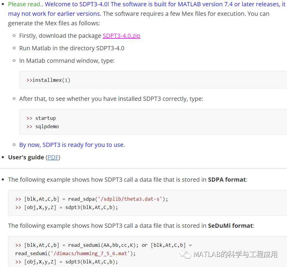Open the SDPT3-4.0.zip download link
The image size is (287, 267).
tap(121, 36)
